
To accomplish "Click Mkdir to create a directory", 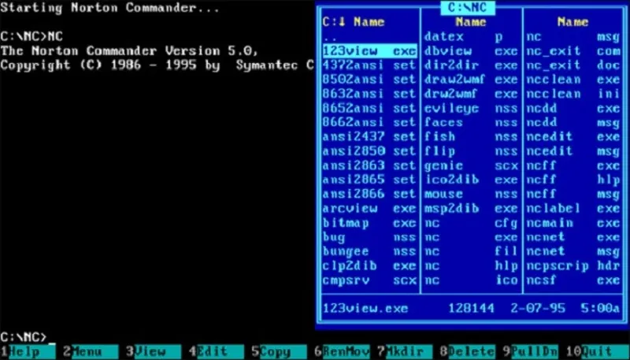I will [x=402, y=352].
